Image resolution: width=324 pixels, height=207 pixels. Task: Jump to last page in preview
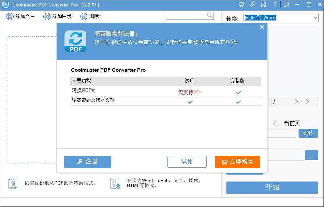tap(308, 102)
